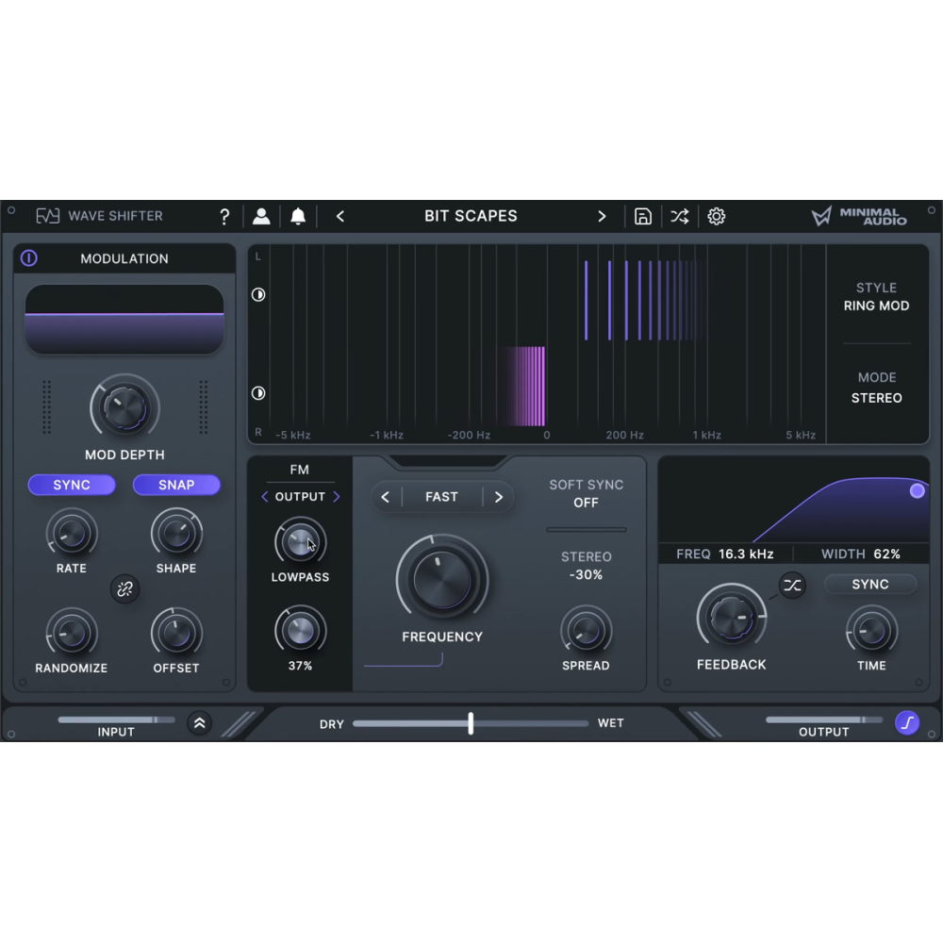Click the unlink icon between modulation knobs

pyautogui.click(x=124, y=588)
